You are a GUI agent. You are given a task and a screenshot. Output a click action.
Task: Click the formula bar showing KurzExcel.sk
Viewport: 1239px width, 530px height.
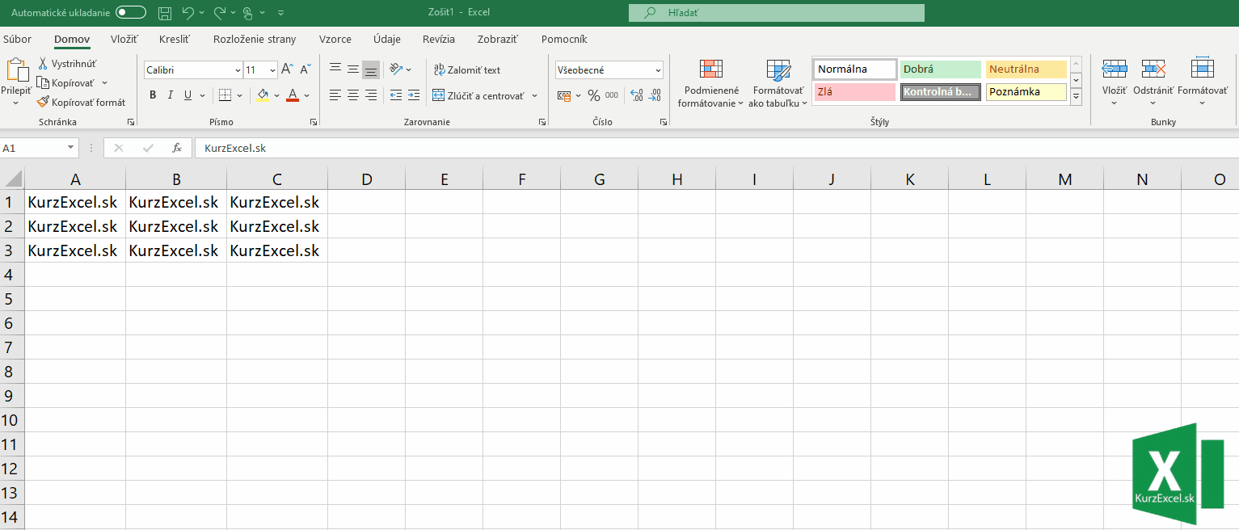point(715,148)
